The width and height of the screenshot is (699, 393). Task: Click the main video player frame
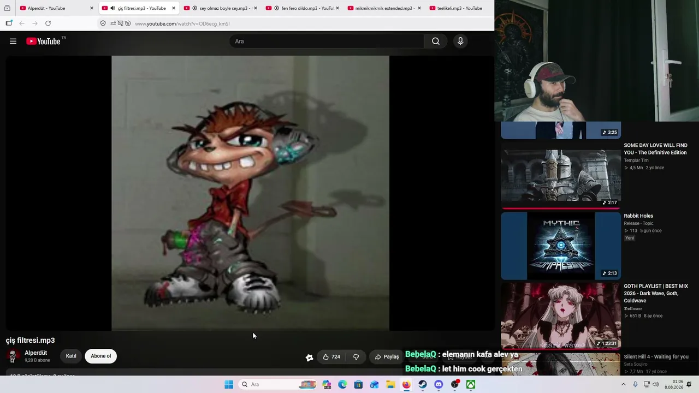pyautogui.click(x=250, y=193)
